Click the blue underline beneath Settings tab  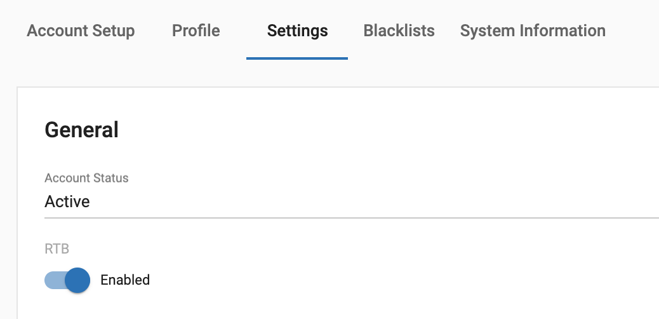click(x=297, y=58)
